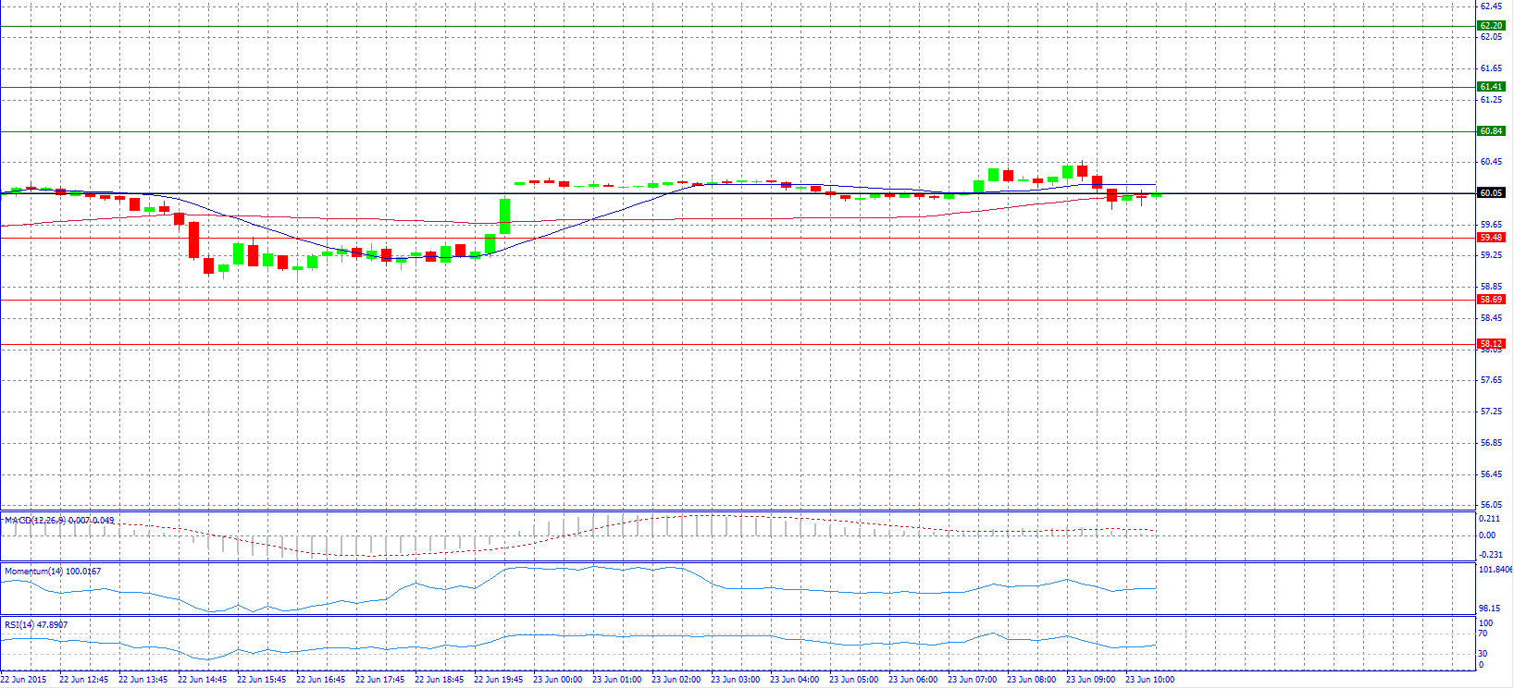Click the 23 Jun 04:00 time label
This screenshot has height=689, width=1514.
click(x=794, y=680)
